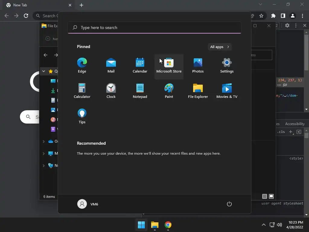Select Videos in File Explorer sidebar
309x232 pixels.
click(x=54, y=129)
